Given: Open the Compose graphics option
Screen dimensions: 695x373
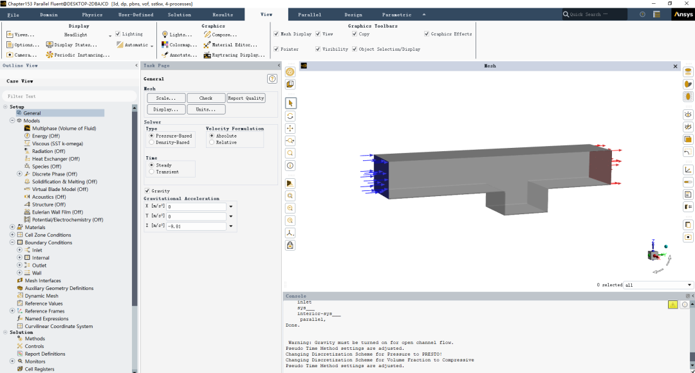Looking at the screenshot, I should tap(220, 35).
